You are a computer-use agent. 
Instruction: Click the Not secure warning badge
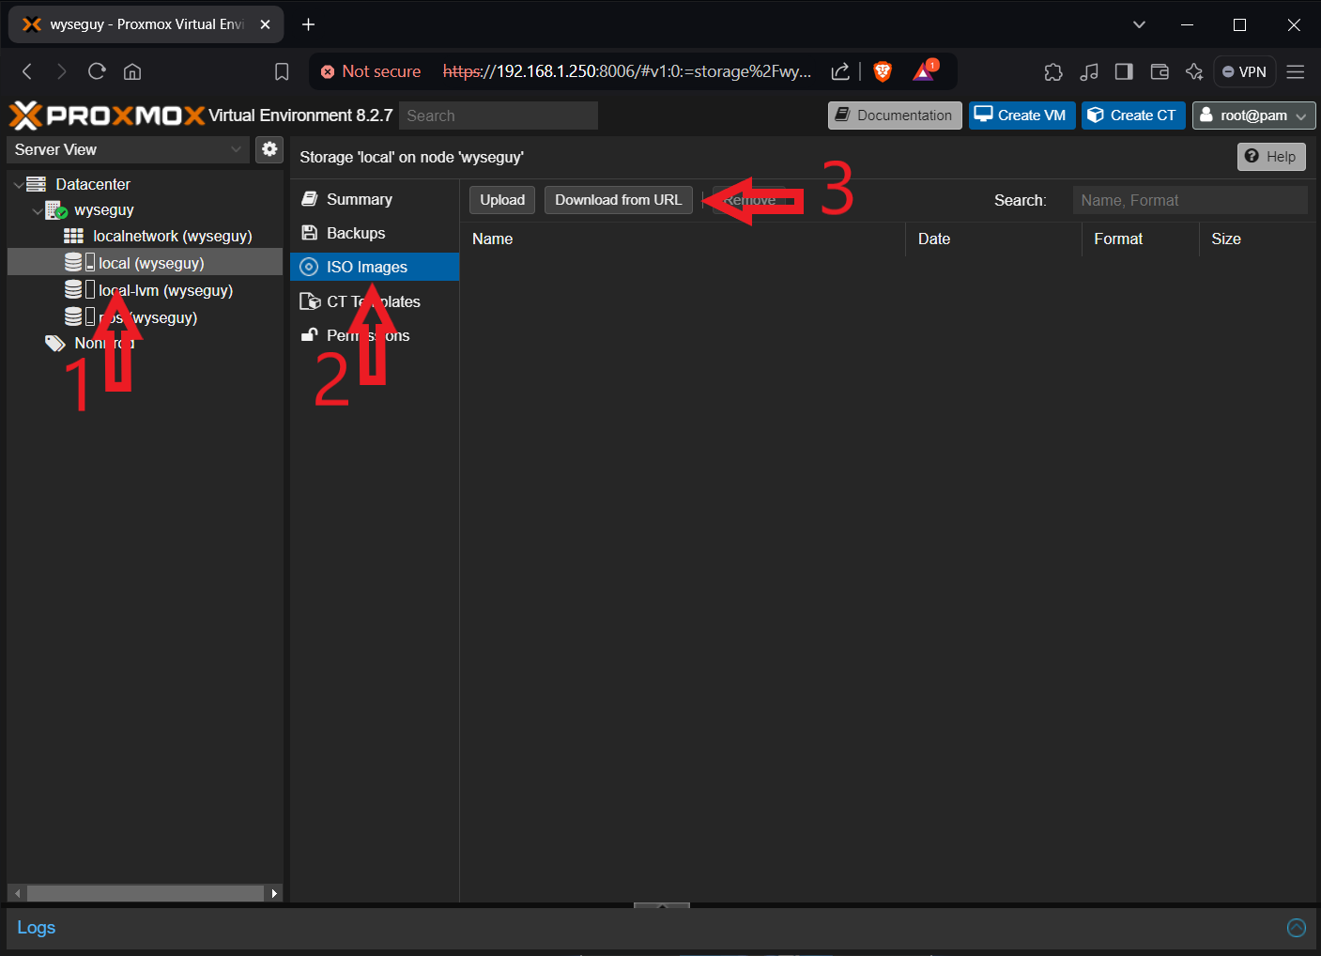point(371,71)
